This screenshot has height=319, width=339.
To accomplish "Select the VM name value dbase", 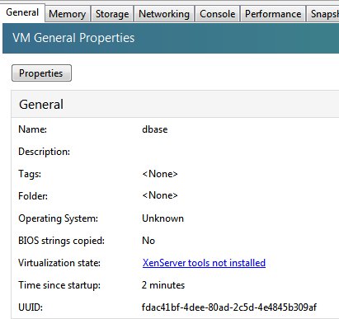I will [155, 129].
